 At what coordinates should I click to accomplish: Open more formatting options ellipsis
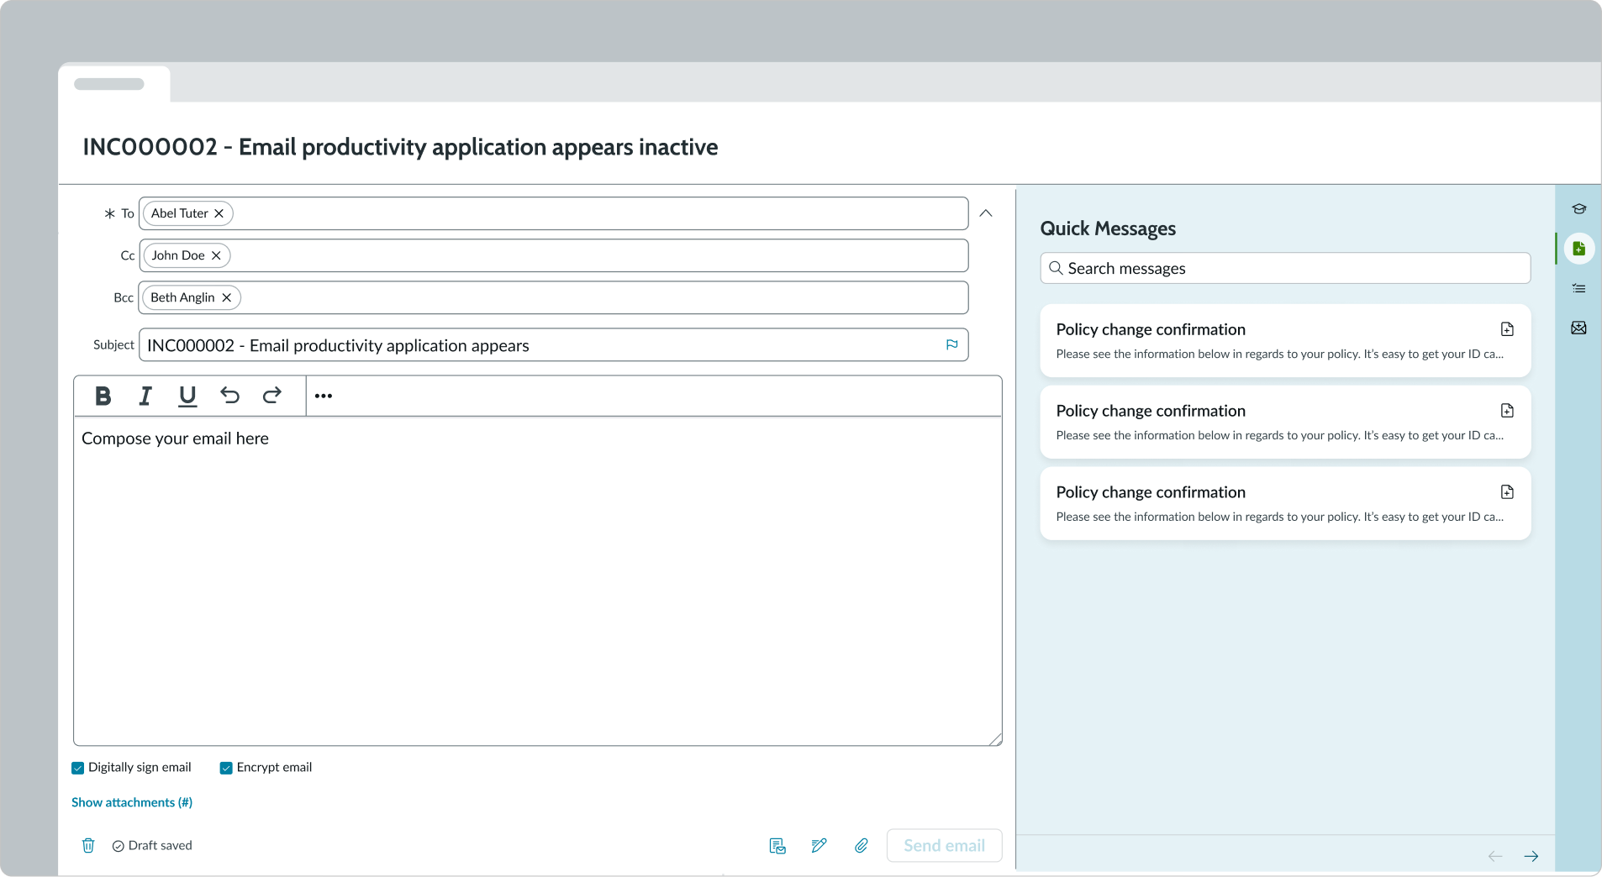324,396
